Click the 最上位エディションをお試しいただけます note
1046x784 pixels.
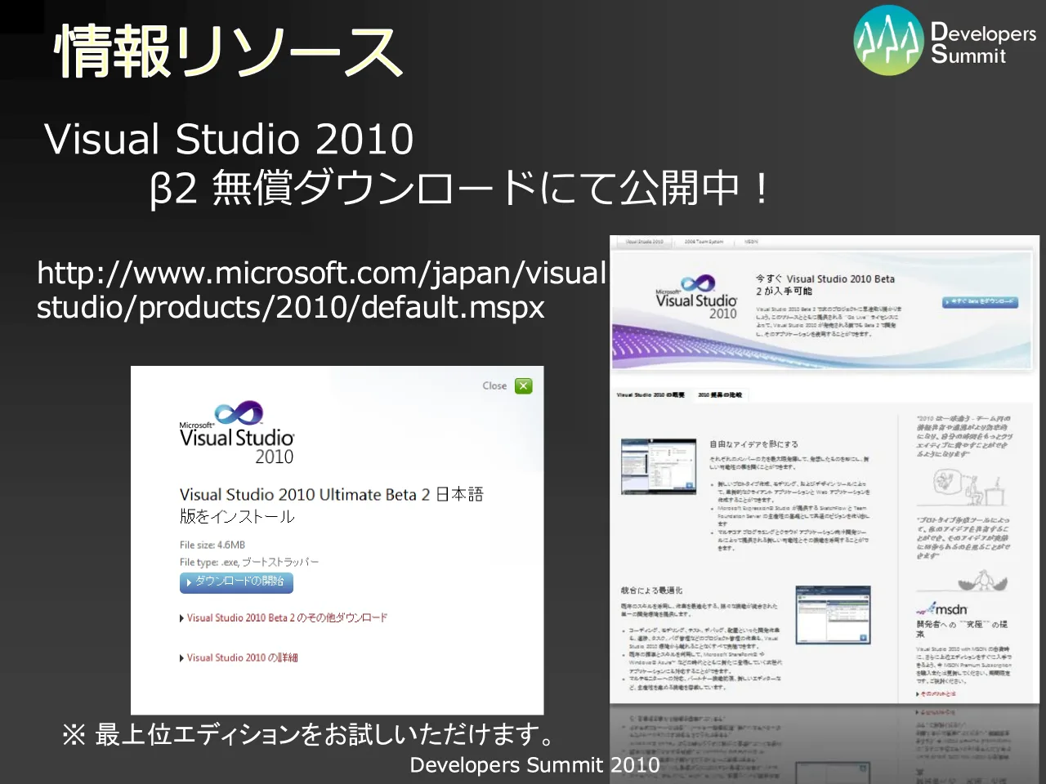click(x=311, y=734)
